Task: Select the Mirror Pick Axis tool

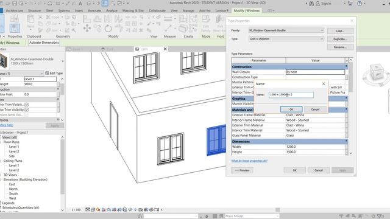Action: 108,19
